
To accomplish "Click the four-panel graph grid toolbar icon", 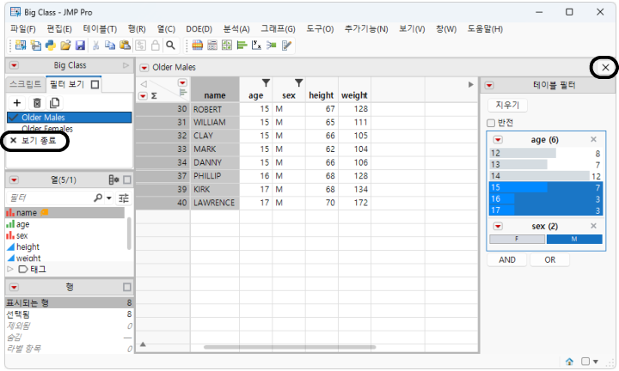I will coord(227,46).
